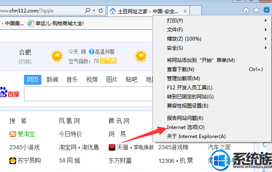Viewport: 272px width, 172px height.
Task: Open the 58同城 link
Action: coord(69,160)
